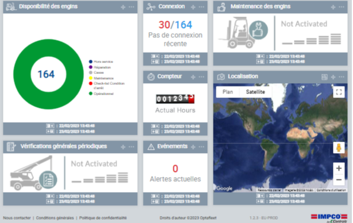Viewport: 353px width, 223px height.
Task: Click the start date icon in Connexion footer
Action: pyautogui.click(x=155, y=56)
